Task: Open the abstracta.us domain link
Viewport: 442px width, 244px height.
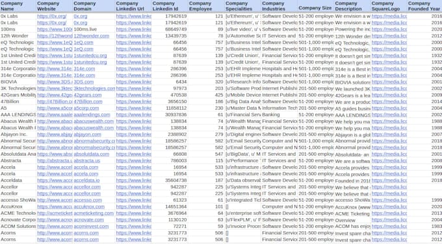Action: [87, 161]
